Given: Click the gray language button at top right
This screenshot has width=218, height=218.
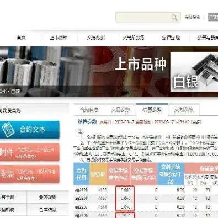Looking at the screenshot, I should [x=213, y=17].
